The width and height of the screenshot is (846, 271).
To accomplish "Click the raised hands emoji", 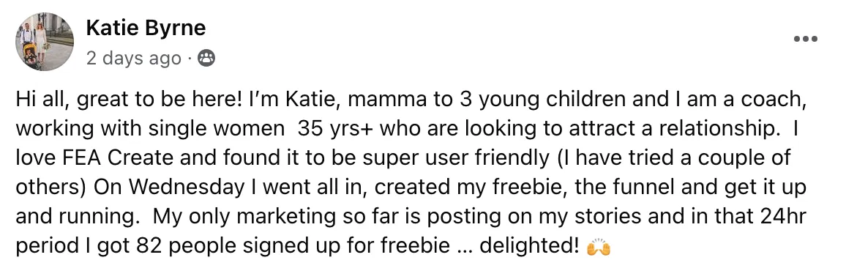I will (x=599, y=246).
